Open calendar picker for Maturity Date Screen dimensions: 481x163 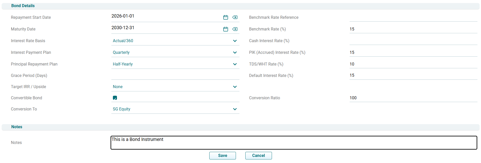(226, 29)
